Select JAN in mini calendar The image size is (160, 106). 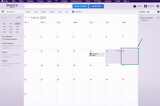pyautogui.click(x=4, y=24)
